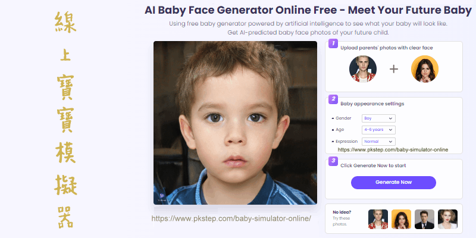
Task: Click the plus sign between parent photos
Action: pyautogui.click(x=394, y=69)
